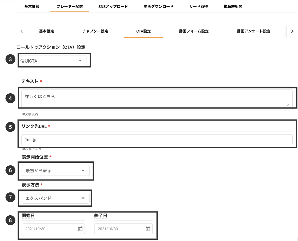Open the 基本情報 tab
Screen dimensions: 298x241
pyautogui.click(x=31, y=7)
